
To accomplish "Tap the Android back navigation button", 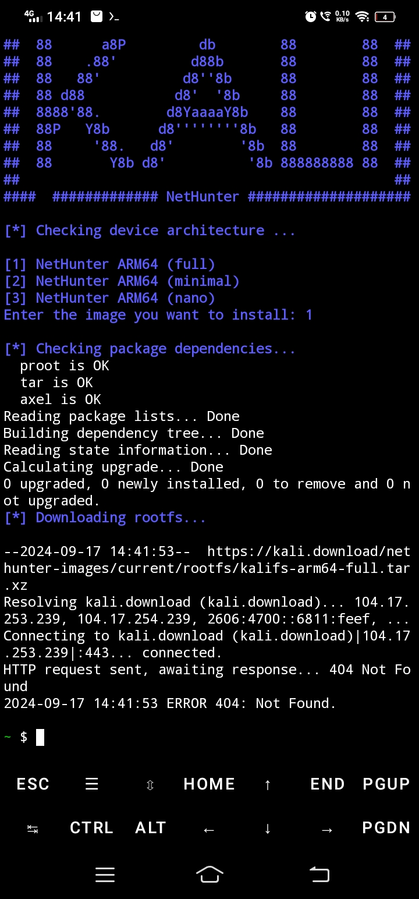I will point(319,874).
